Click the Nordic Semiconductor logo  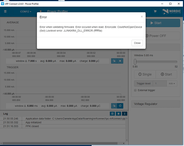point(171,11)
